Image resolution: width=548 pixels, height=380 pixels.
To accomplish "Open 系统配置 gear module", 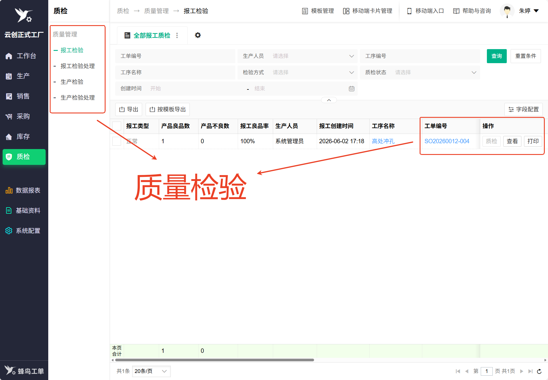I will pos(23,231).
